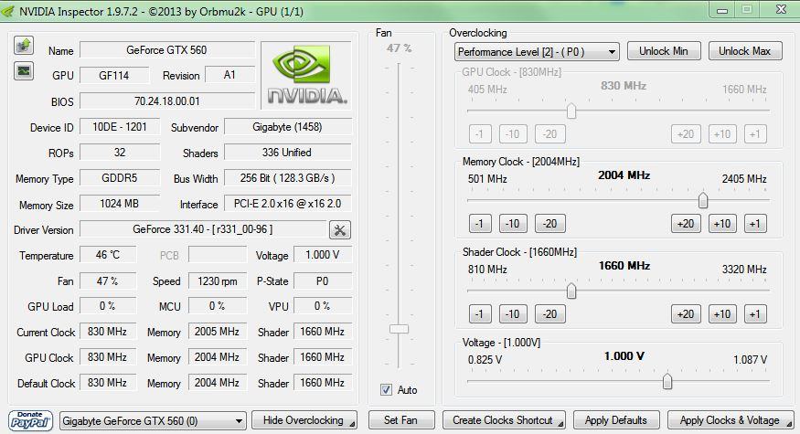
Task: Decrease Memory Clock by 20 MHz
Action: (549, 223)
